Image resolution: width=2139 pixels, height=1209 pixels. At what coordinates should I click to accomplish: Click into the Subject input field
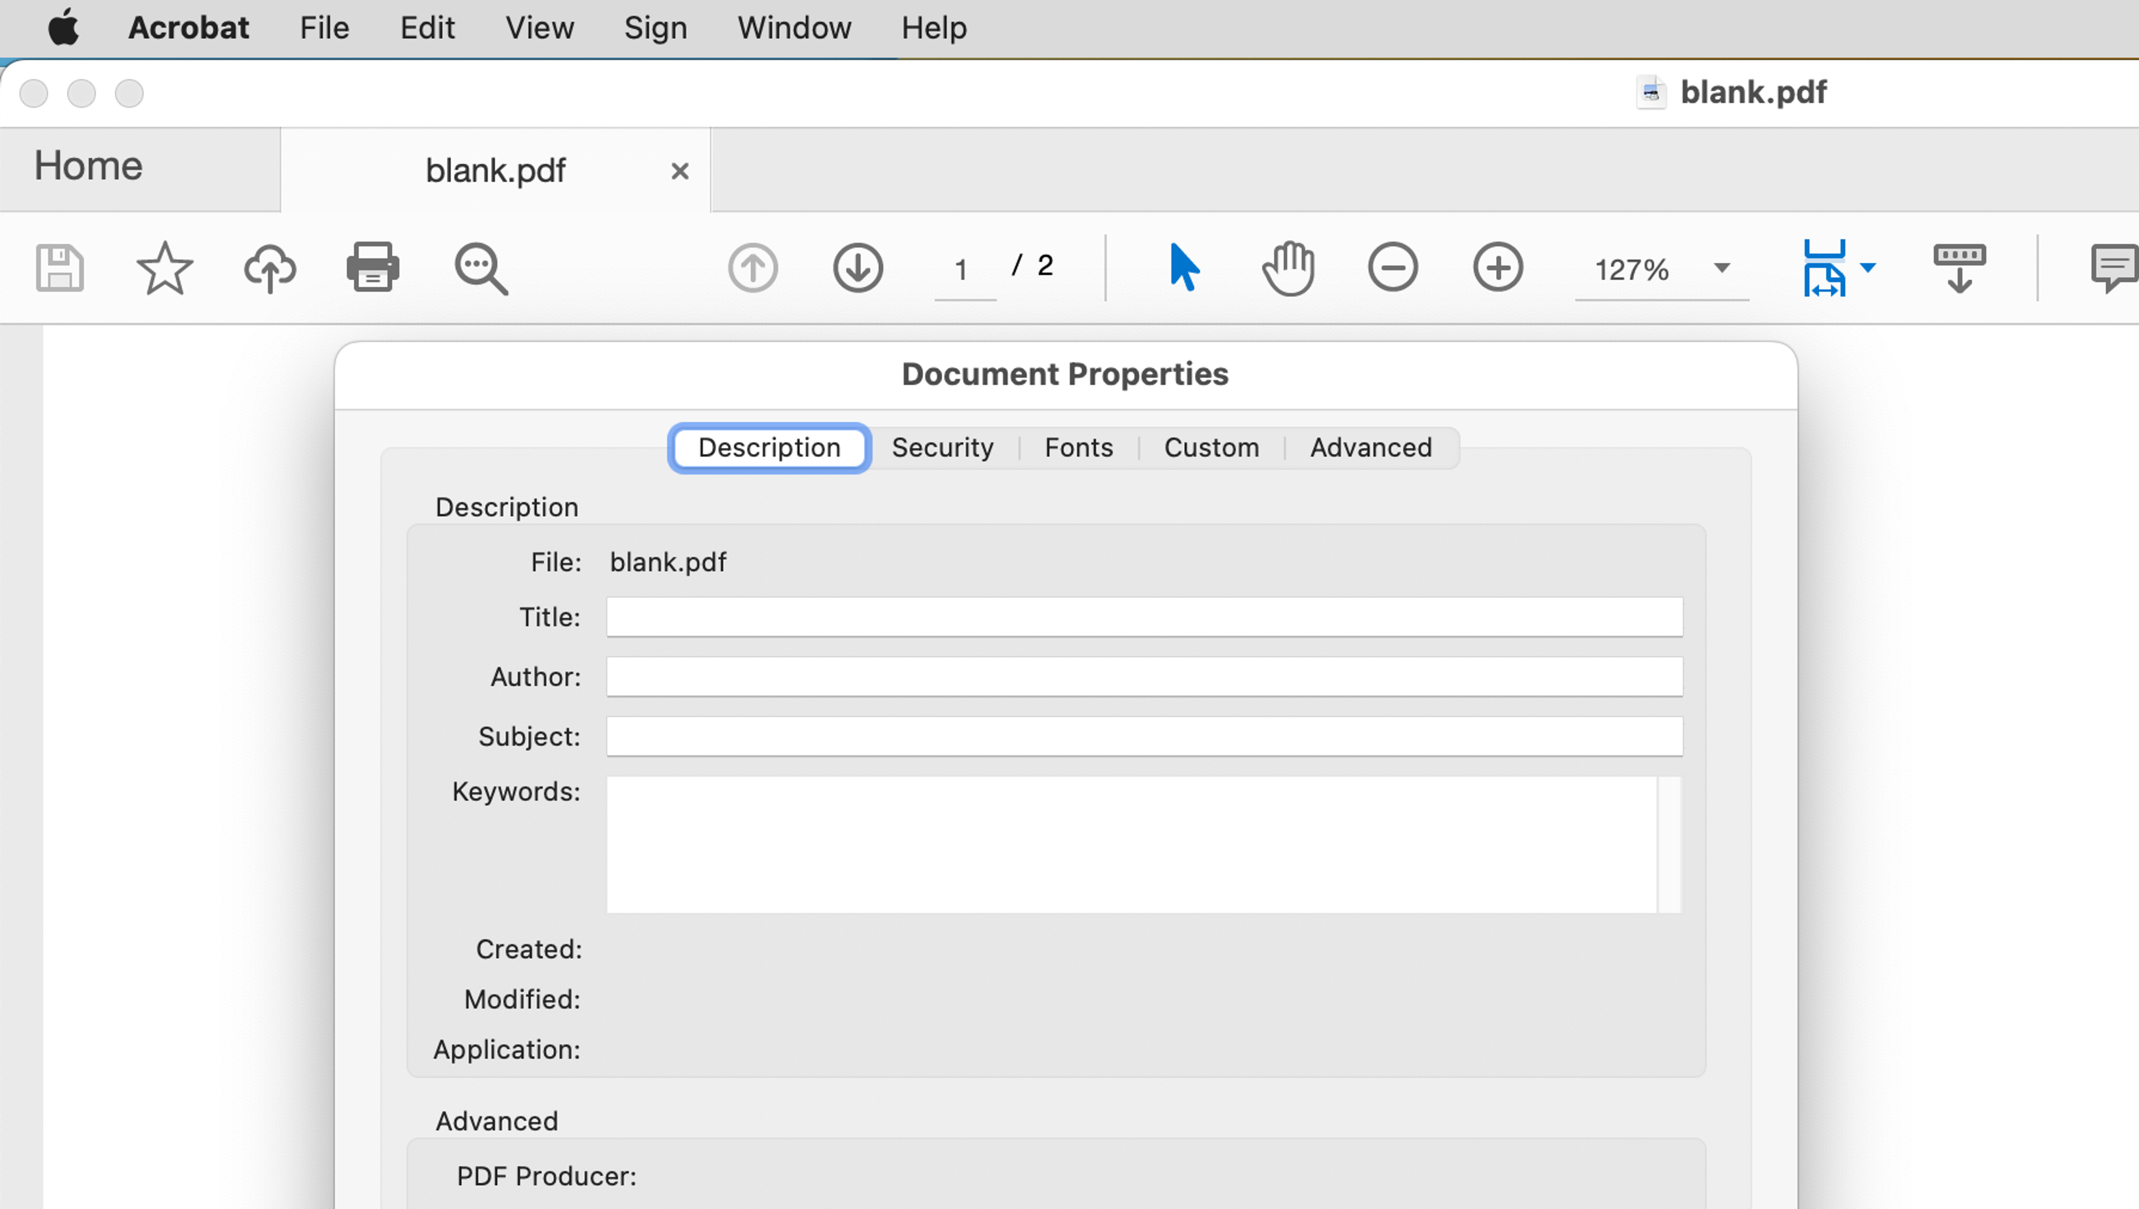(x=1144, y=737)
